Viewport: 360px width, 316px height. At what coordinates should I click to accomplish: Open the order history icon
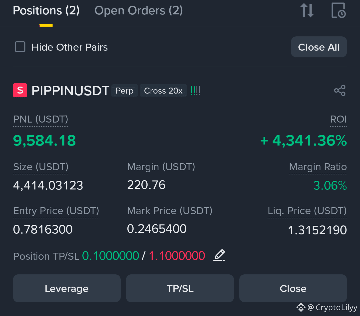point(338,10)
